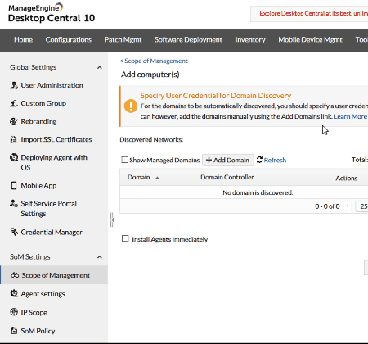Click the Add Domain button
368x344 pixels.
(x=228, y=160)
